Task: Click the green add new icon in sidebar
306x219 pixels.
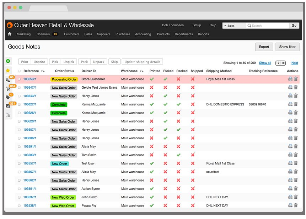Action: coord(8,61)
